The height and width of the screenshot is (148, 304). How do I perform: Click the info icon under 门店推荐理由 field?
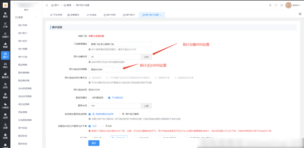pos(90,49)
